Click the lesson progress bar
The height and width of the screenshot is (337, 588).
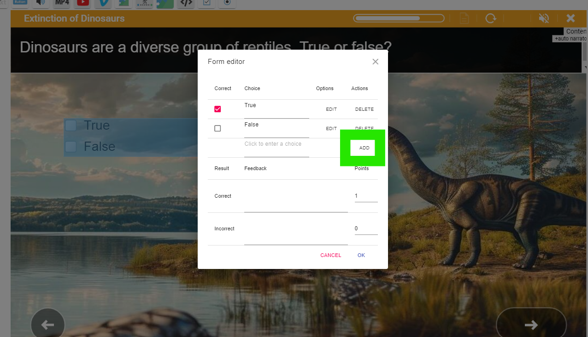pyautogui.click(x=399, y=18)
